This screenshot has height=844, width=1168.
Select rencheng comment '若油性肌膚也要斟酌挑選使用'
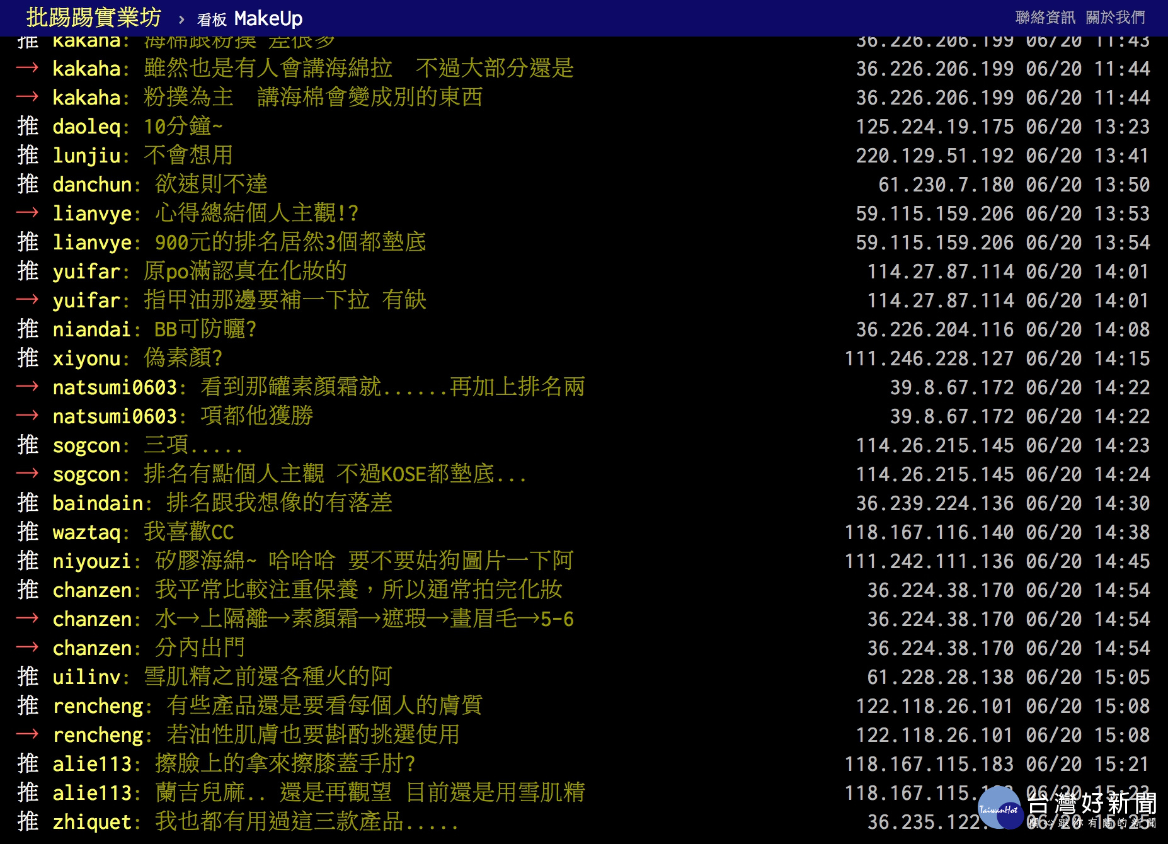point(313,735)
